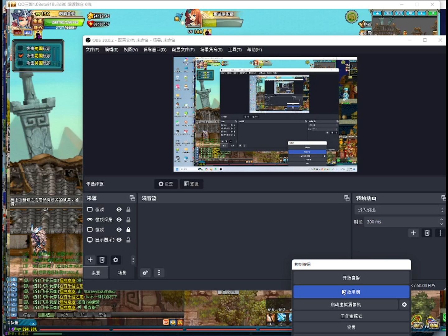Click the round green badge near the minimap
Image resolution: width=448 pixels, height=336 pixels.
pos(352,16)
